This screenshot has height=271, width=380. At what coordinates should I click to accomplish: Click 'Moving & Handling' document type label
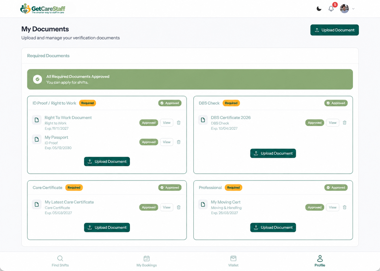tap(226, 208)
